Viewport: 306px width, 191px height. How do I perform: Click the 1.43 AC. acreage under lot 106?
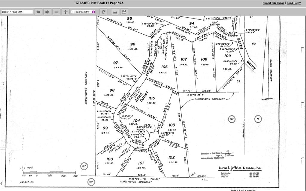163,73
